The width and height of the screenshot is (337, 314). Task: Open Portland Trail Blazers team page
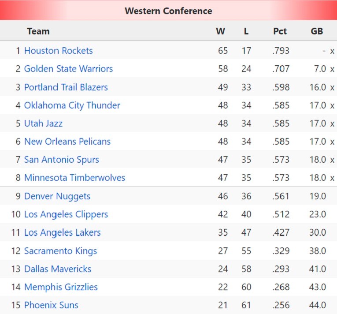pyautogui.click(x=66, y=87)
